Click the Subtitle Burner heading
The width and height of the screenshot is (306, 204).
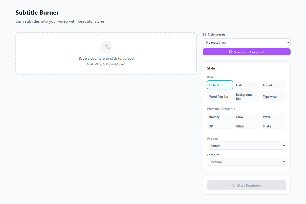coord(37,12)
